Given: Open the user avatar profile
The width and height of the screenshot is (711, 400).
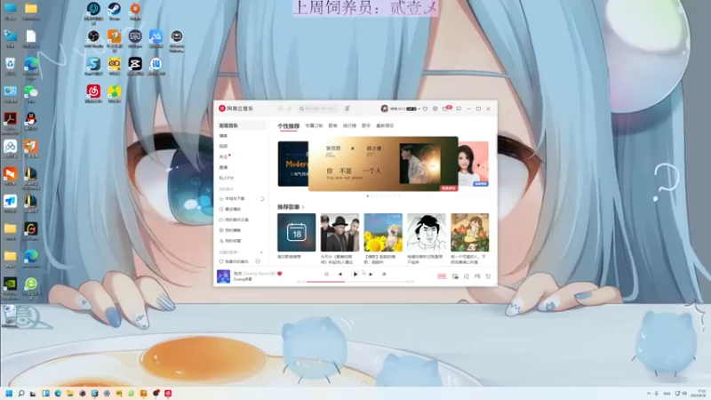Looking at the screenshot, I should pos(385,108).
